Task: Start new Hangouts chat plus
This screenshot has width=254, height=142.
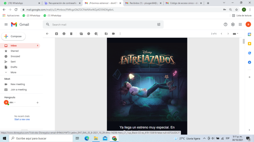Action: [38, 102]
